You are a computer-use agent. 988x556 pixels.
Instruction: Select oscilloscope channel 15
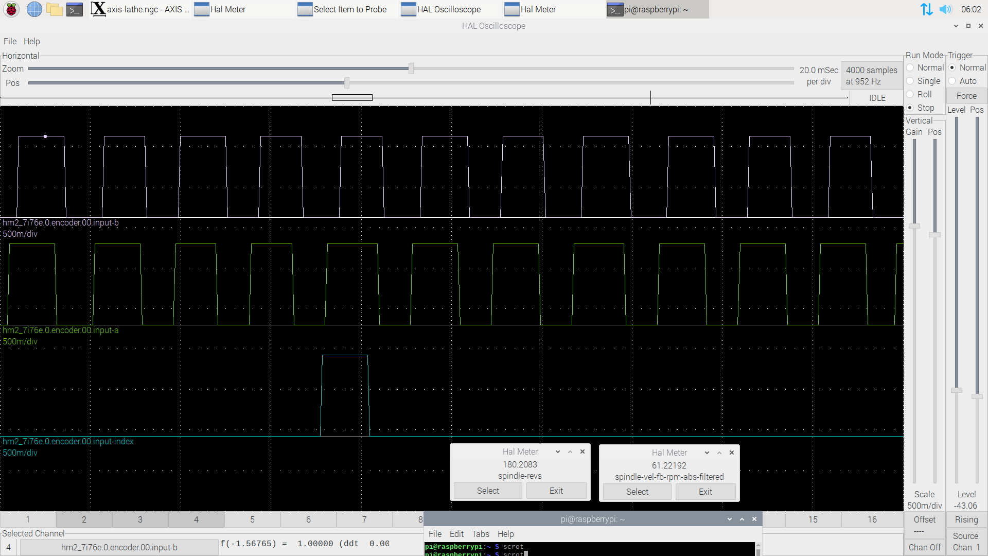point(813,519)
